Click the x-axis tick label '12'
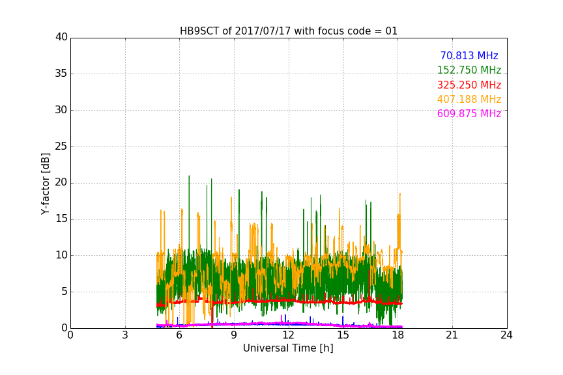 (288, 335)
